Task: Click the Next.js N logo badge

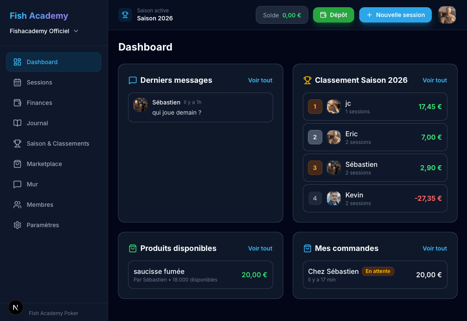Action: [16, 307]
